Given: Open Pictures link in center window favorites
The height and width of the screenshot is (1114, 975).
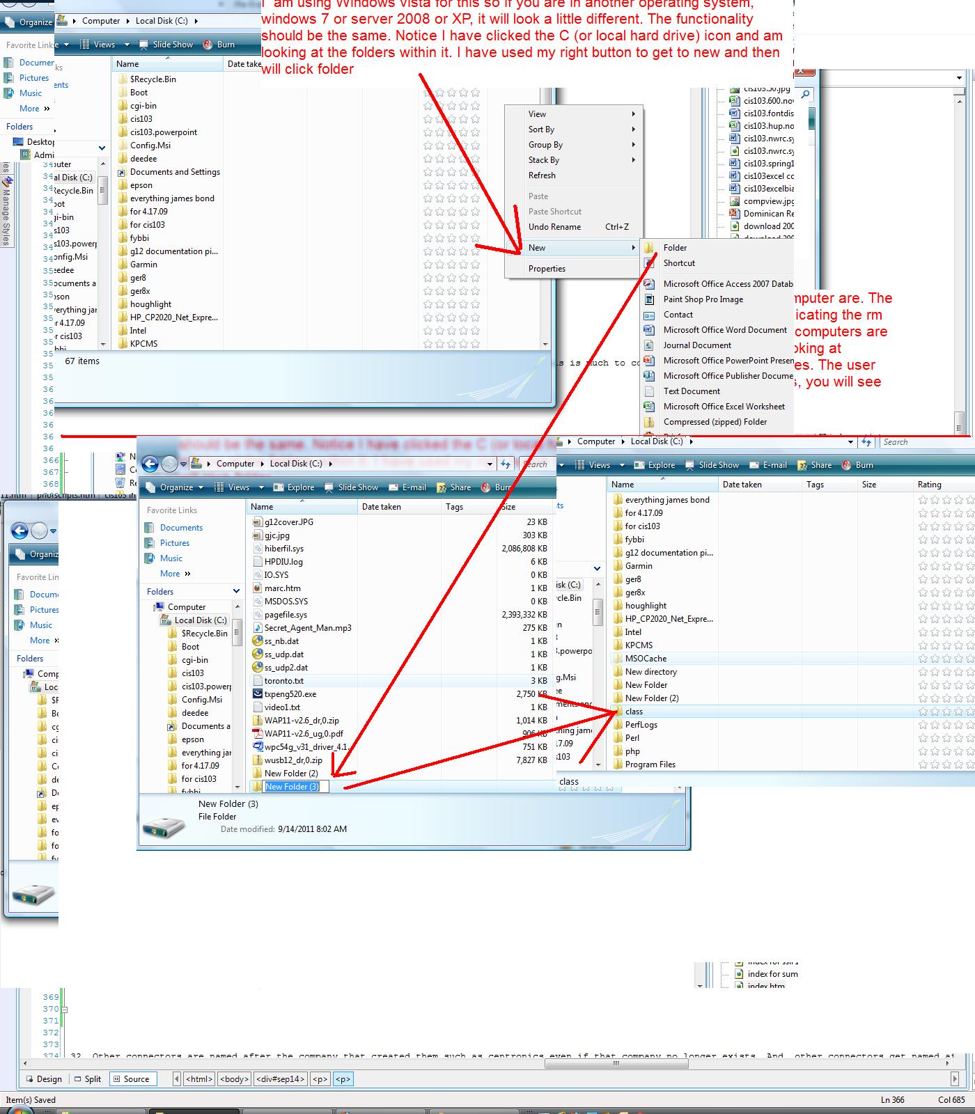Looking at the screenshot, I should 175,543.
